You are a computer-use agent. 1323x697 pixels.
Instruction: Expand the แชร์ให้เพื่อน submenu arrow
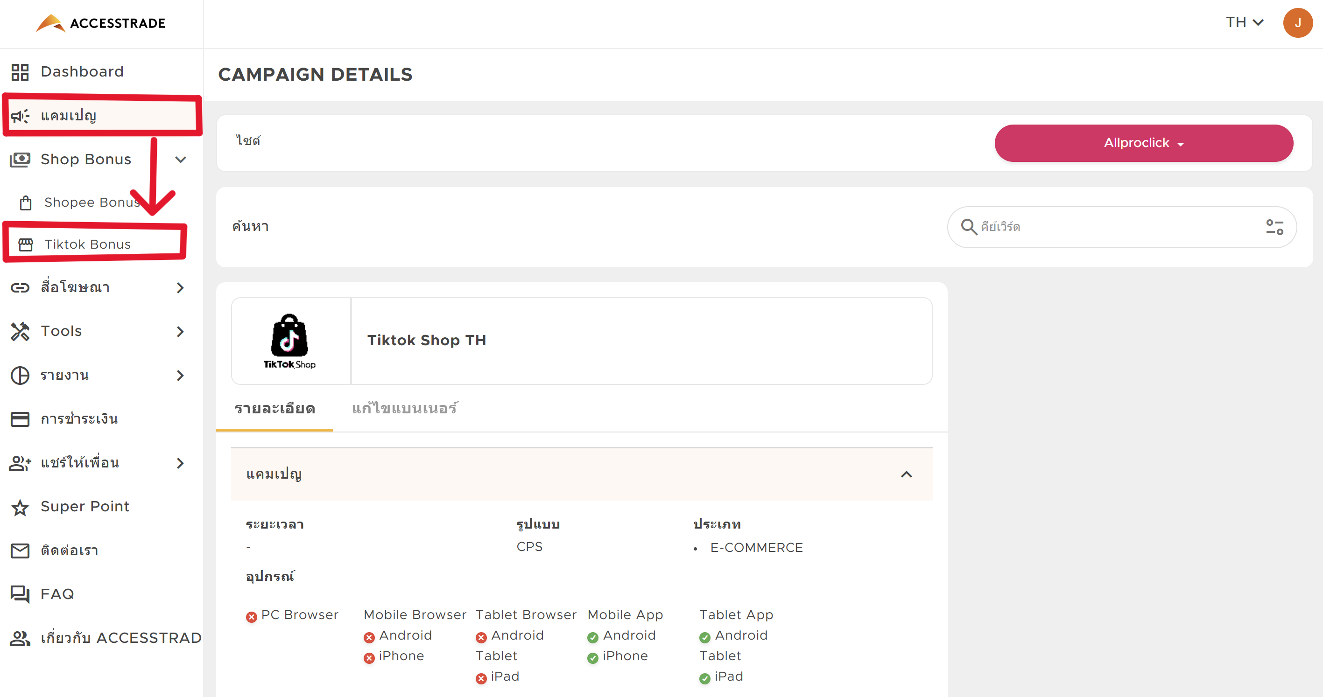(180, 463)
